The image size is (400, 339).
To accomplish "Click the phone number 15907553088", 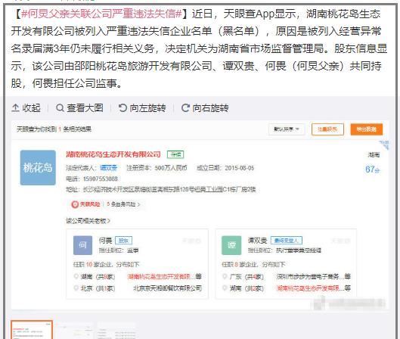I will (101, 179).
